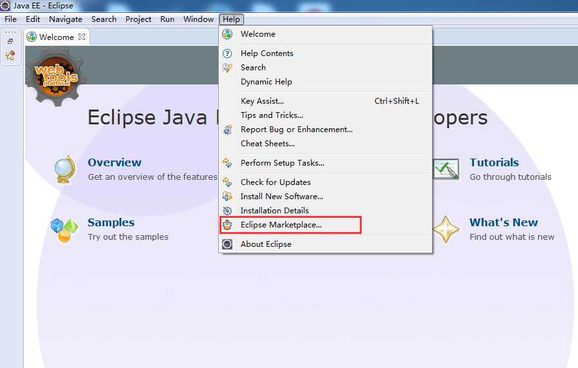Click the Overview globe icon

tap(64, 169)
